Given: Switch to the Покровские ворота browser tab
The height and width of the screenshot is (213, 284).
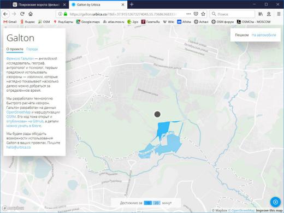Looking at the screenshot, I should pos(39,4).
